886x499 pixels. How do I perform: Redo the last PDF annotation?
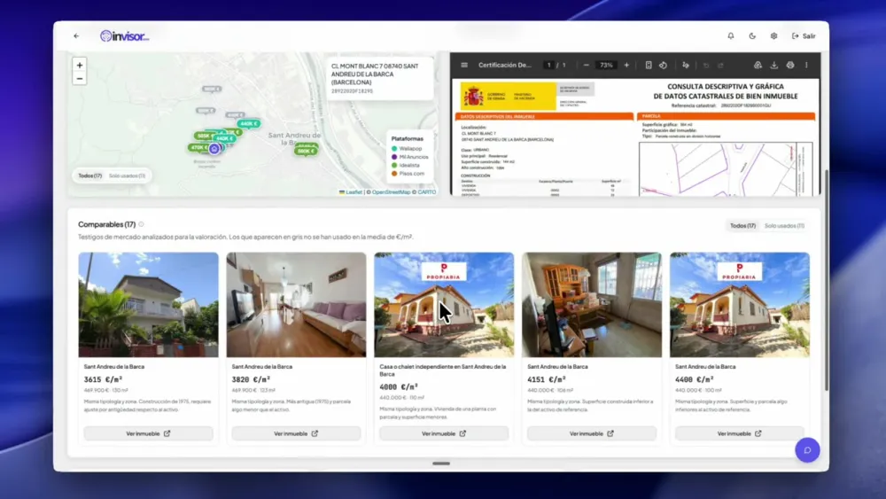tap(721, 65)
